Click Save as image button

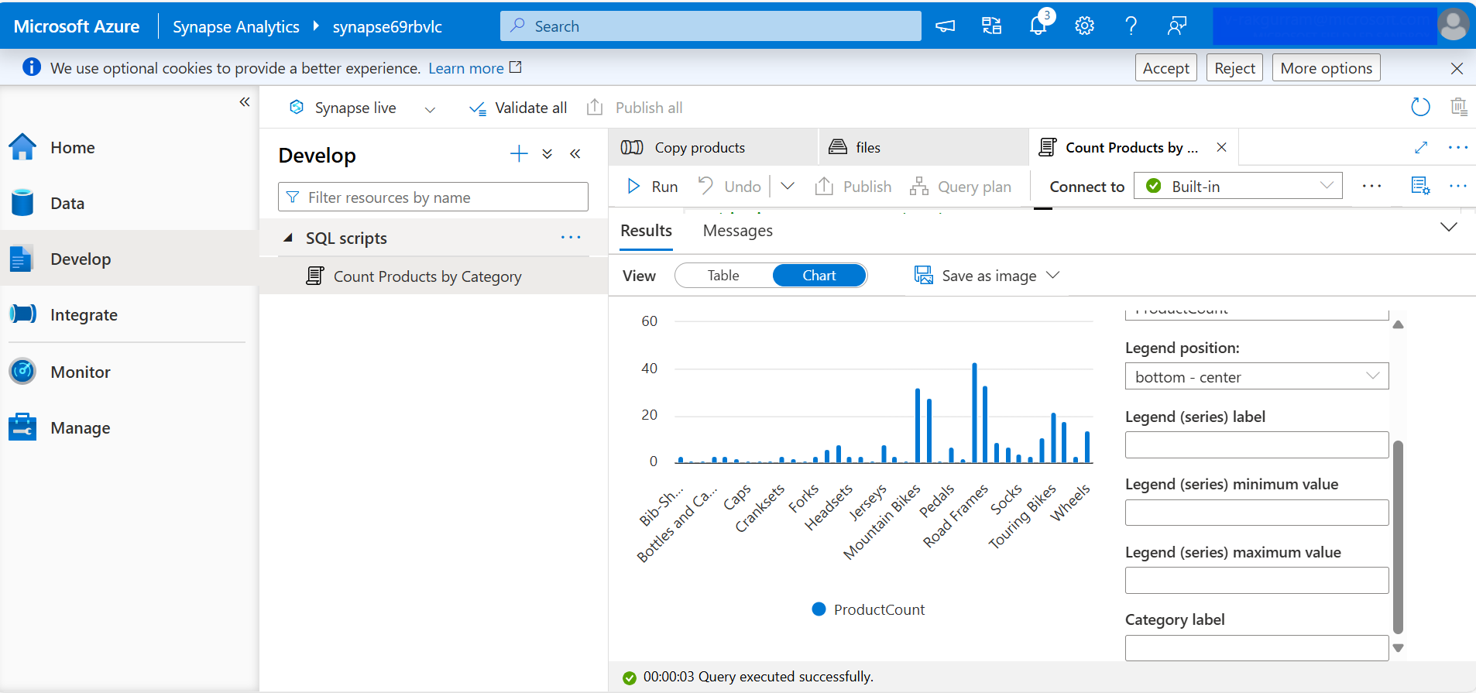(x=976, y=276)
